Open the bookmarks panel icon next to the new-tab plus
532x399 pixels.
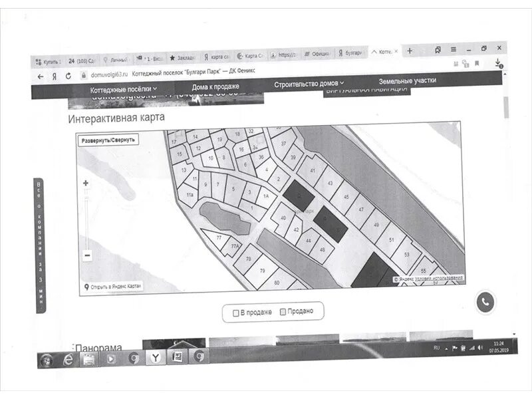pos(438,50)
